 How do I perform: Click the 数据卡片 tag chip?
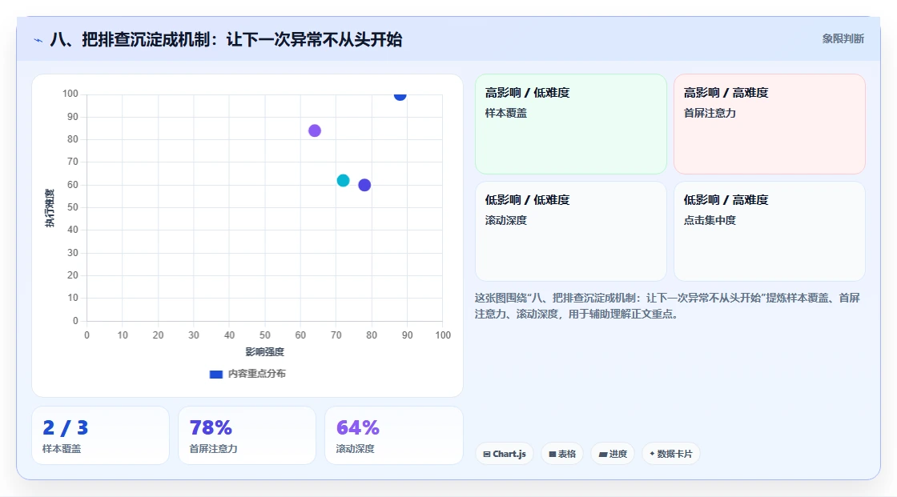pyautogui.click(x=671, y=454)
